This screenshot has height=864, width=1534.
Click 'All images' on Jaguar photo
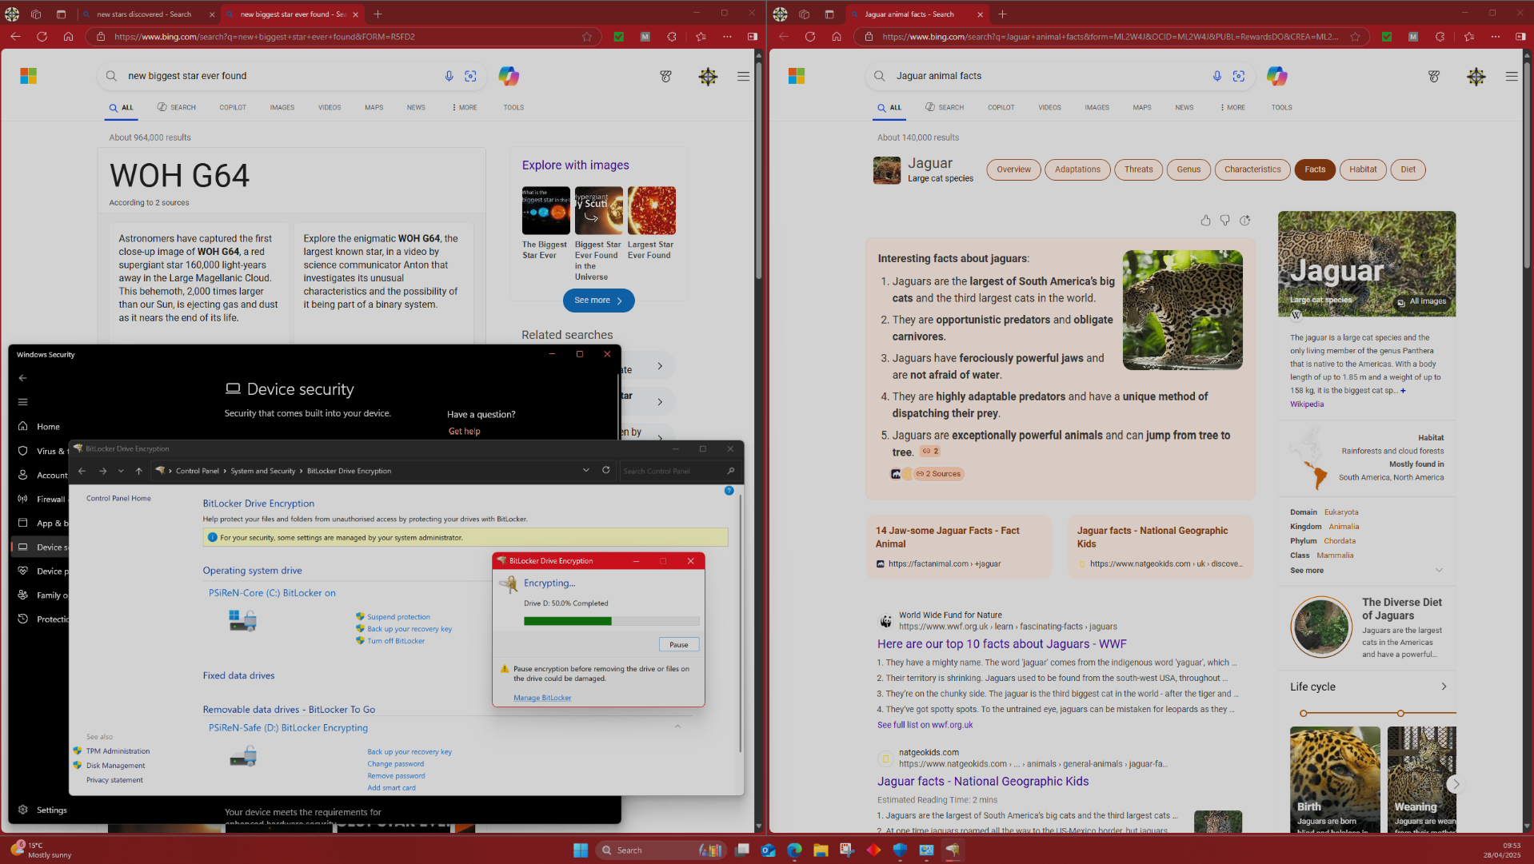[1421, 301]
